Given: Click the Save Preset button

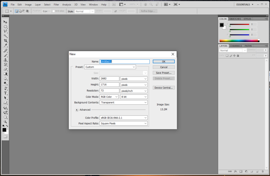Looking at the screenshot, I should click(164, 73).
